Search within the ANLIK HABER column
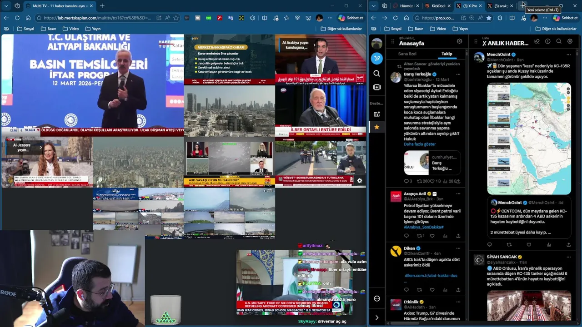Image resolution: width=582 pixels, height=327 pixels. pyautogui.click(x=558, y=41)
